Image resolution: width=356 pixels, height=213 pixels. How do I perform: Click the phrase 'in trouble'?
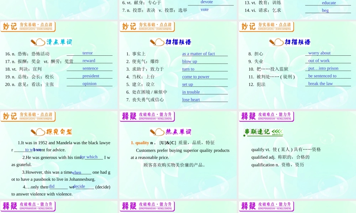191,92
